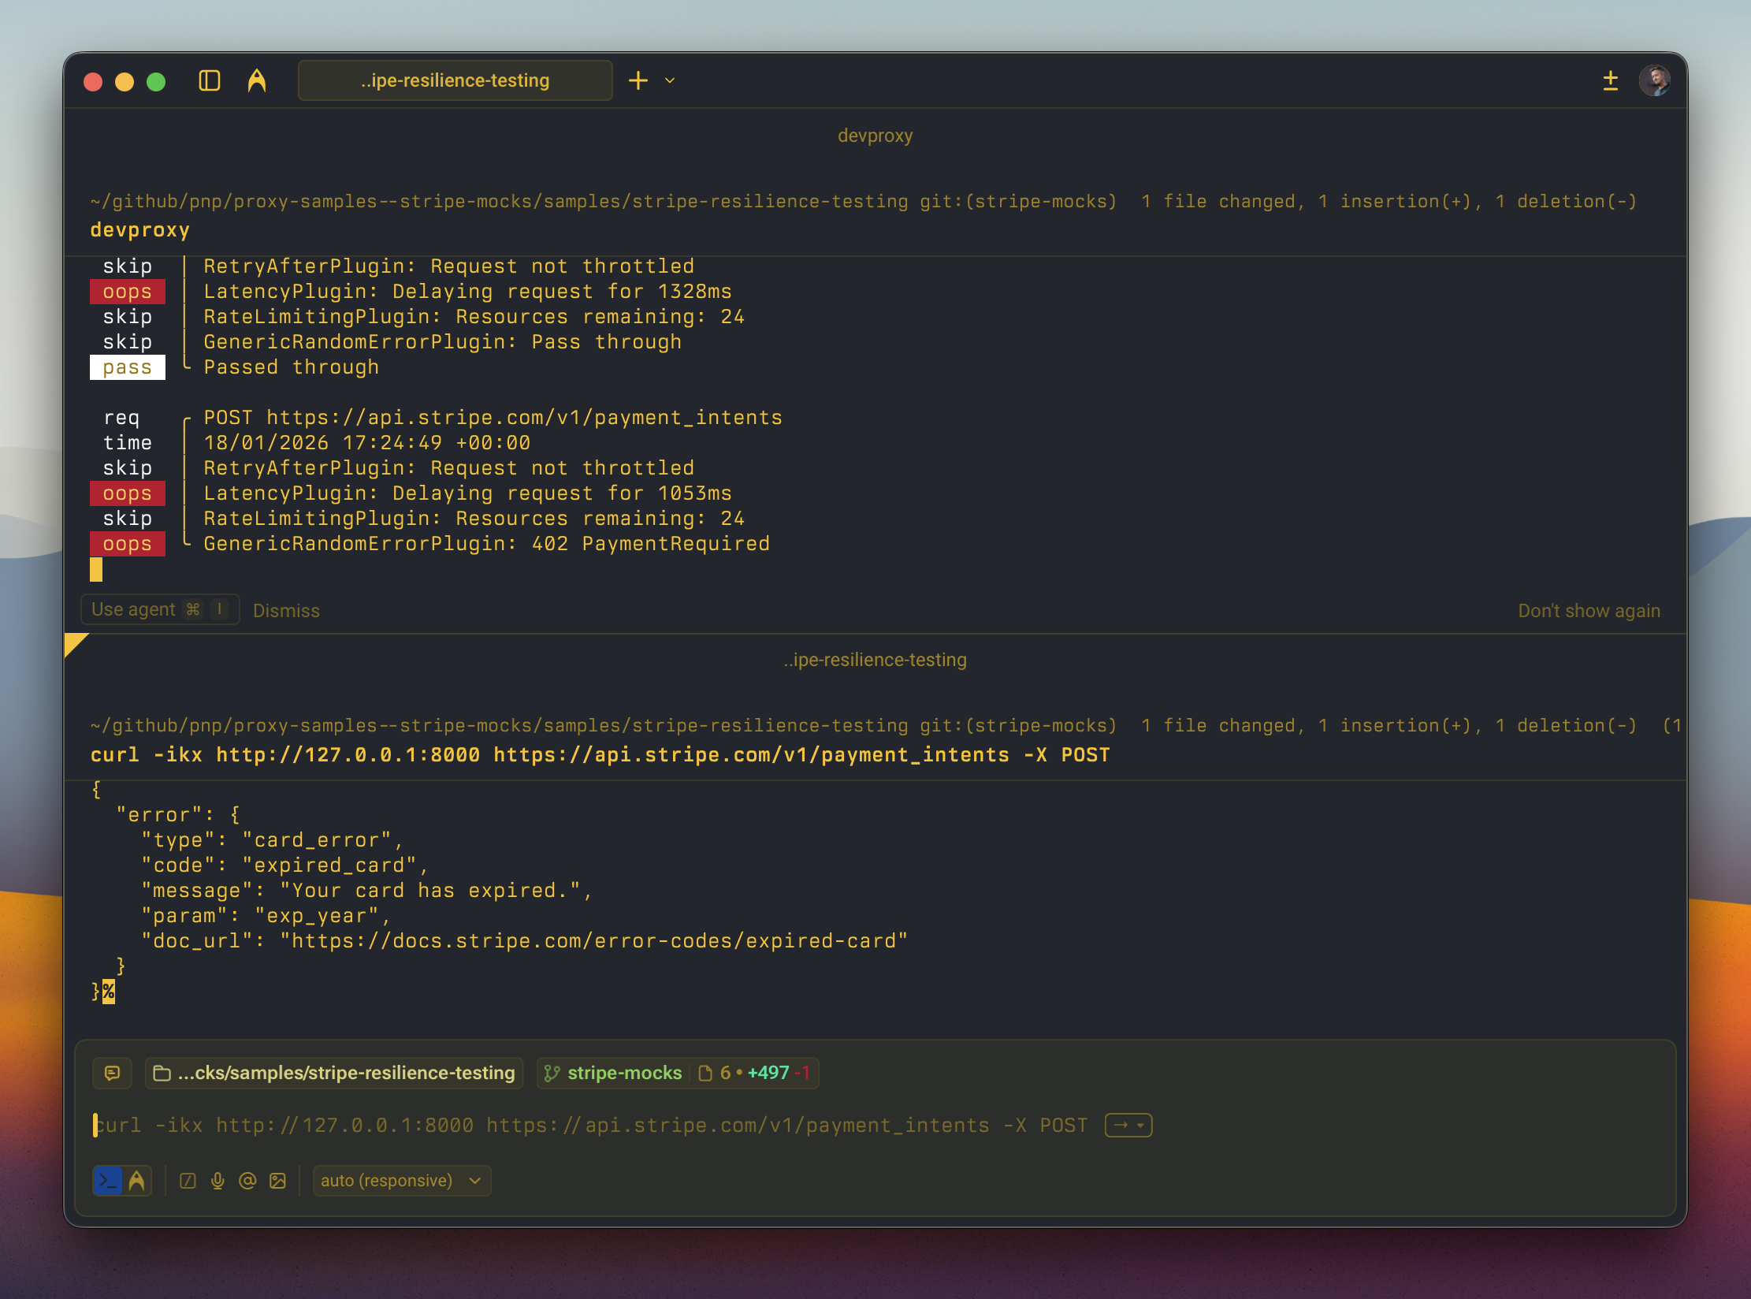Click the stripe-mocks git branch indicator
The height and width of the screenshot is (1299, 1751).
623,1073
